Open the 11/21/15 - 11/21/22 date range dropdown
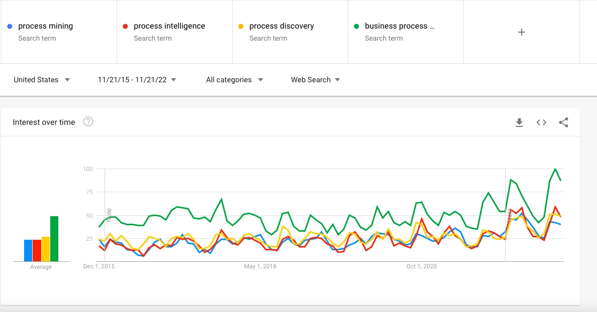The image size is (597, 312). 137,80
